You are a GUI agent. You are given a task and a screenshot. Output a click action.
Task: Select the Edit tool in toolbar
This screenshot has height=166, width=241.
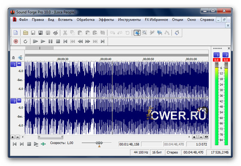(137, 33)
